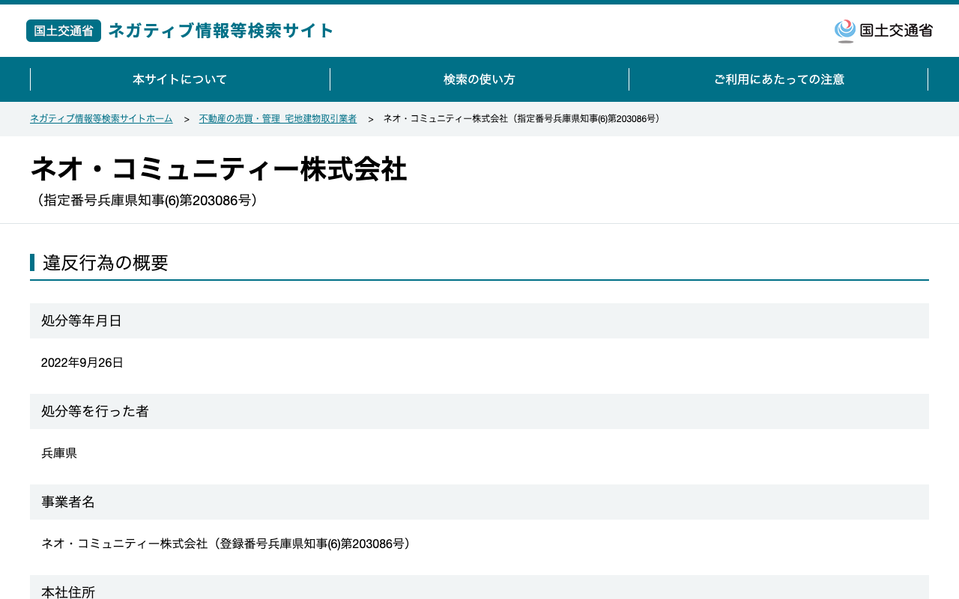
Task: Go to ネガティブ情報等検索サイトホーム breadcrumb link
Action: 101,119
